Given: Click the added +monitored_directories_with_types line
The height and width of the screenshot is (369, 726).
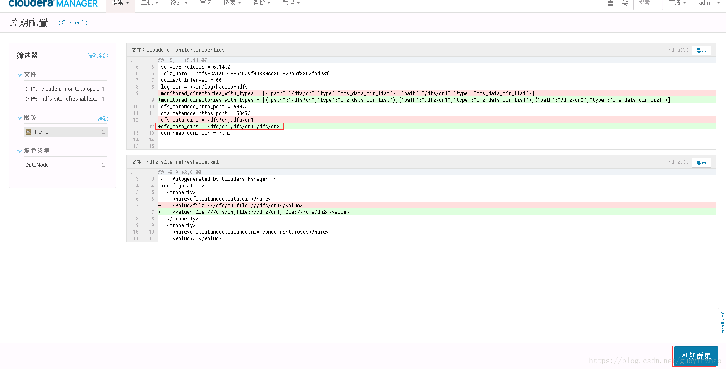Looking at the screenshot, I should (437, 100).
